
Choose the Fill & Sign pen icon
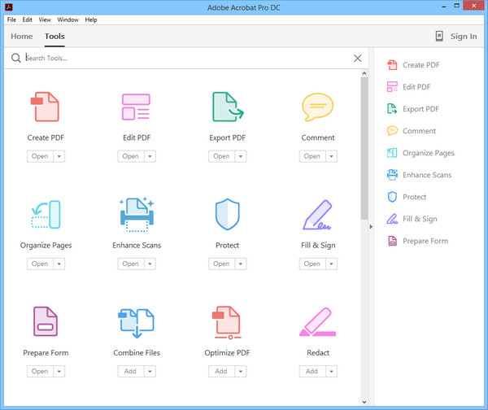[317, 215]
